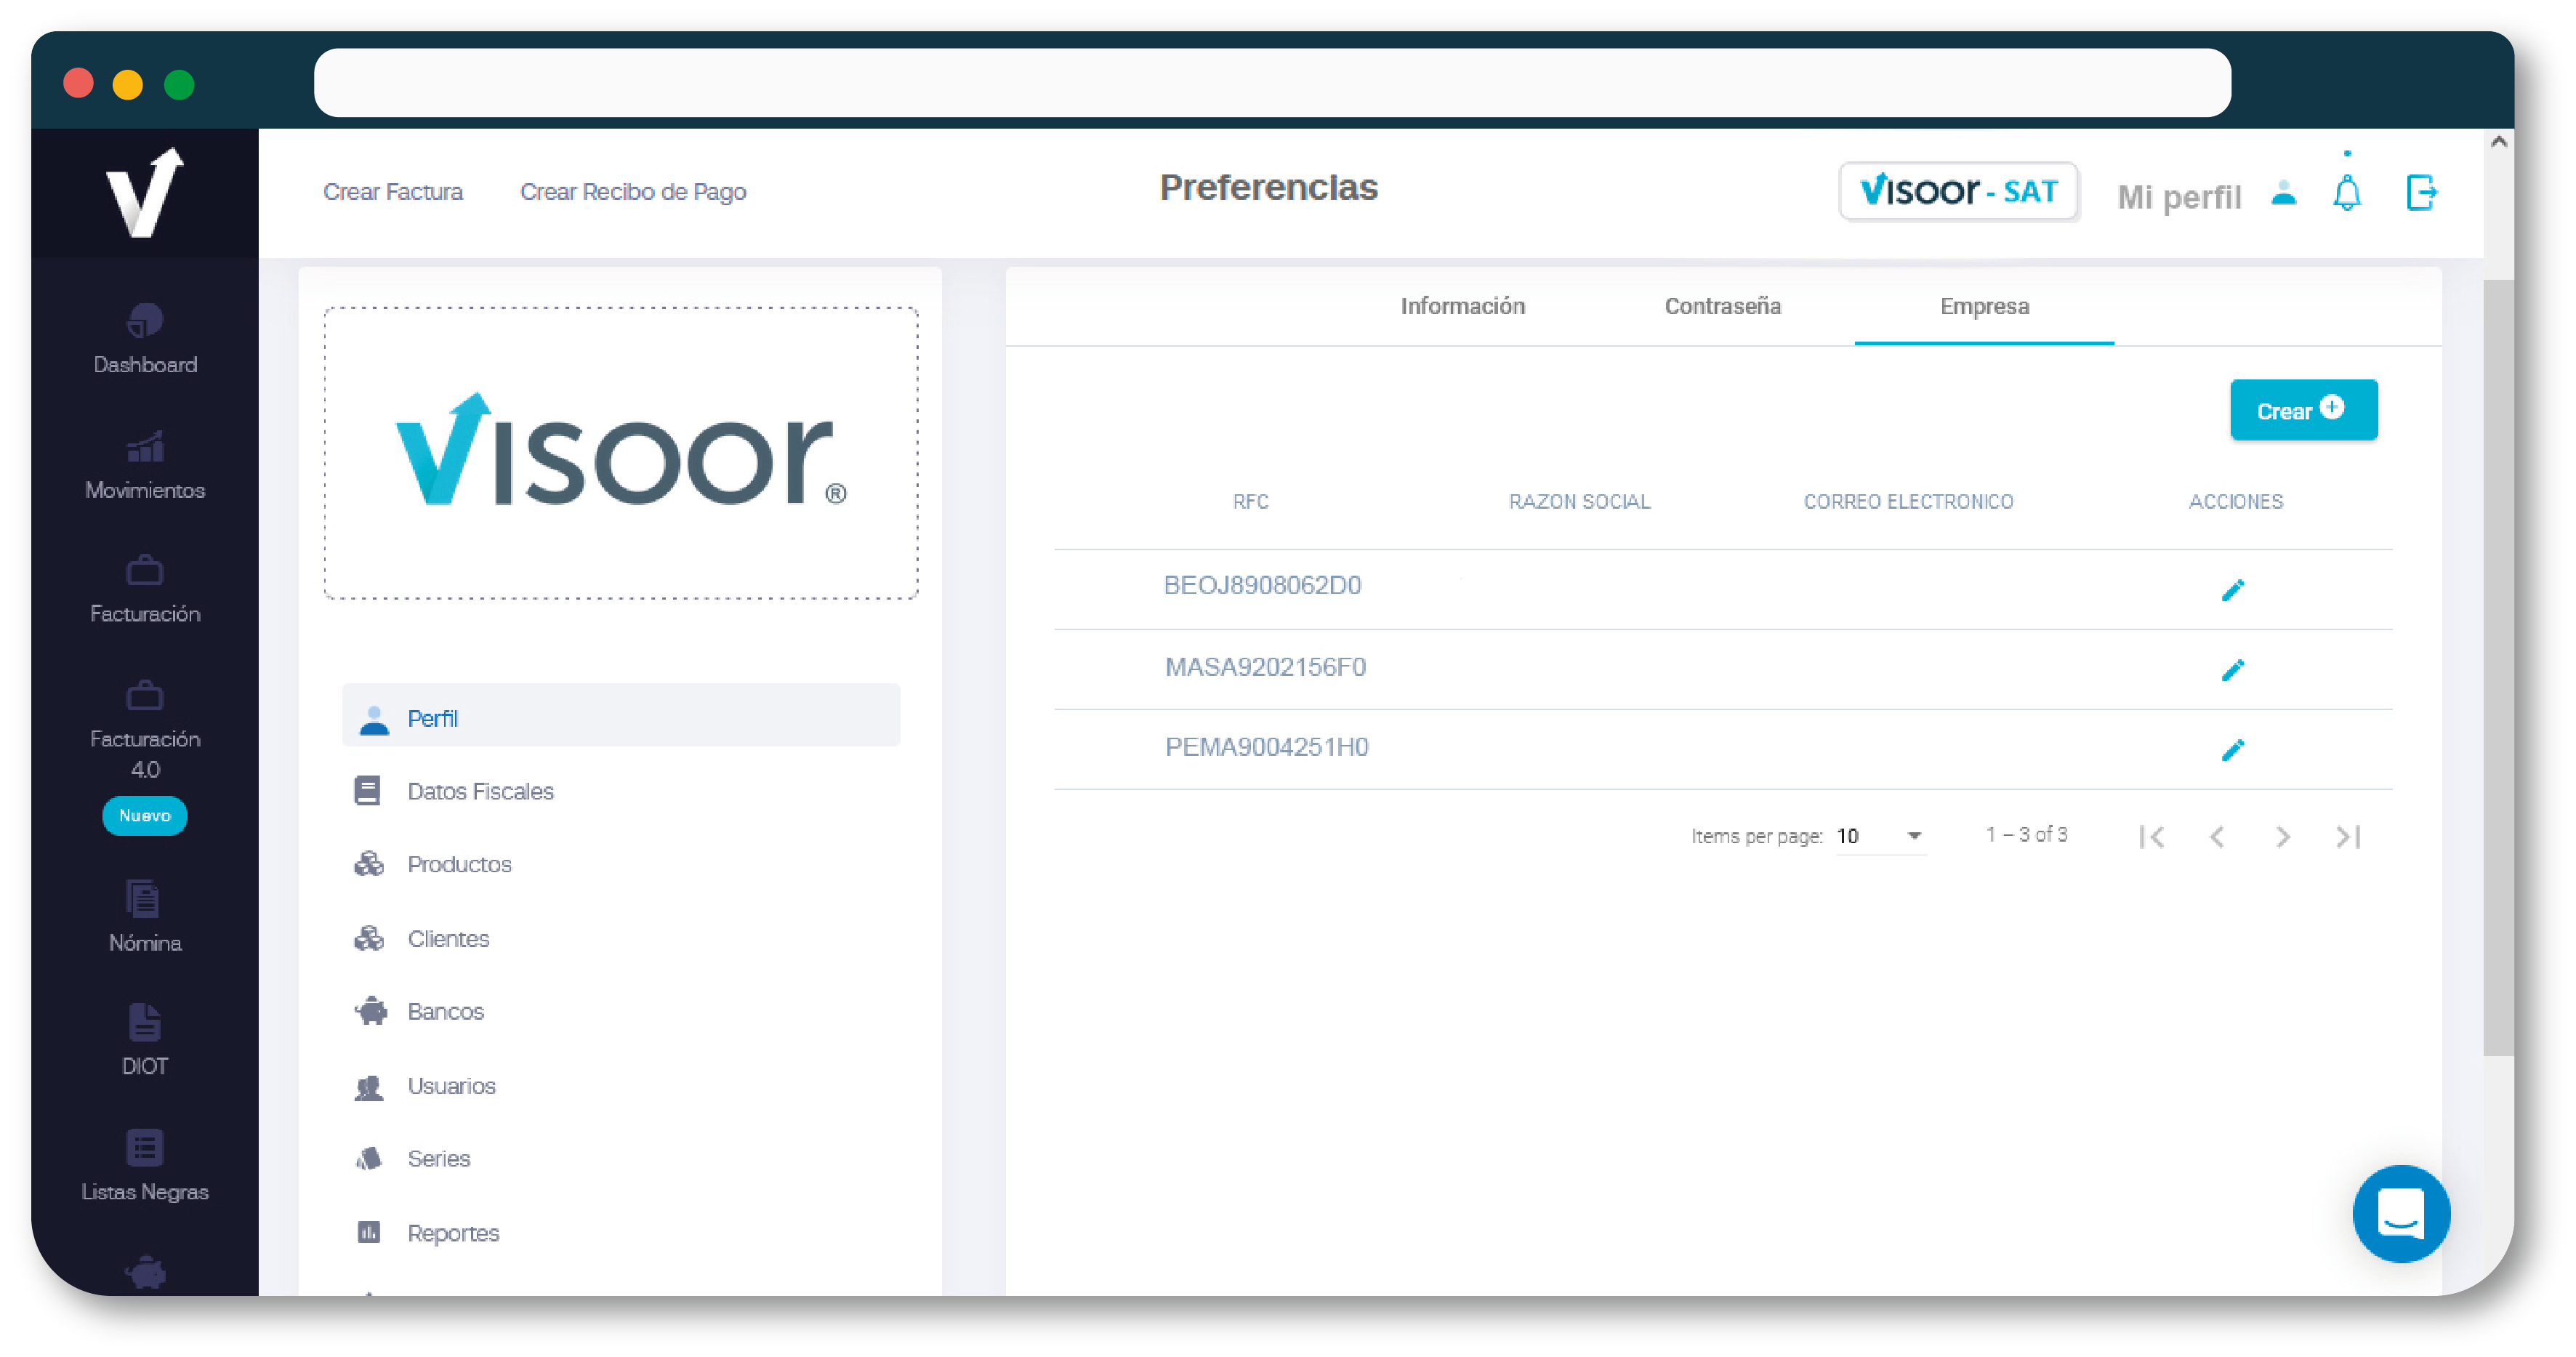Go to next page of table
This screenshot has height=1357, width=2576.
(2282, 836)
